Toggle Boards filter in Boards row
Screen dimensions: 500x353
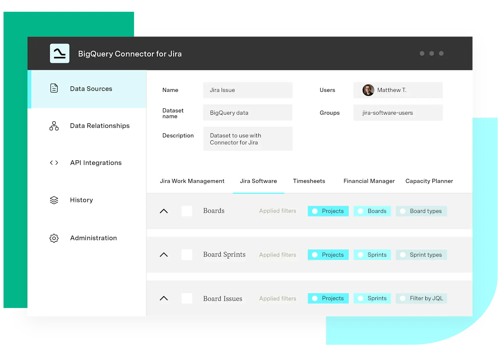372,211
